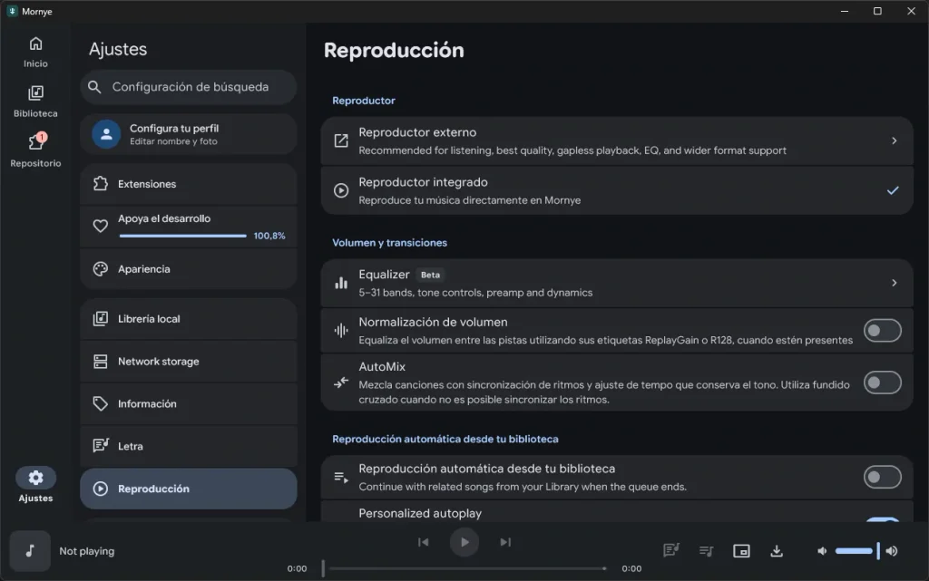Select Reproductor integrado checkmark option
Image resolution: width=929 pixels, height=581 pixels.
tap(893, 190)
